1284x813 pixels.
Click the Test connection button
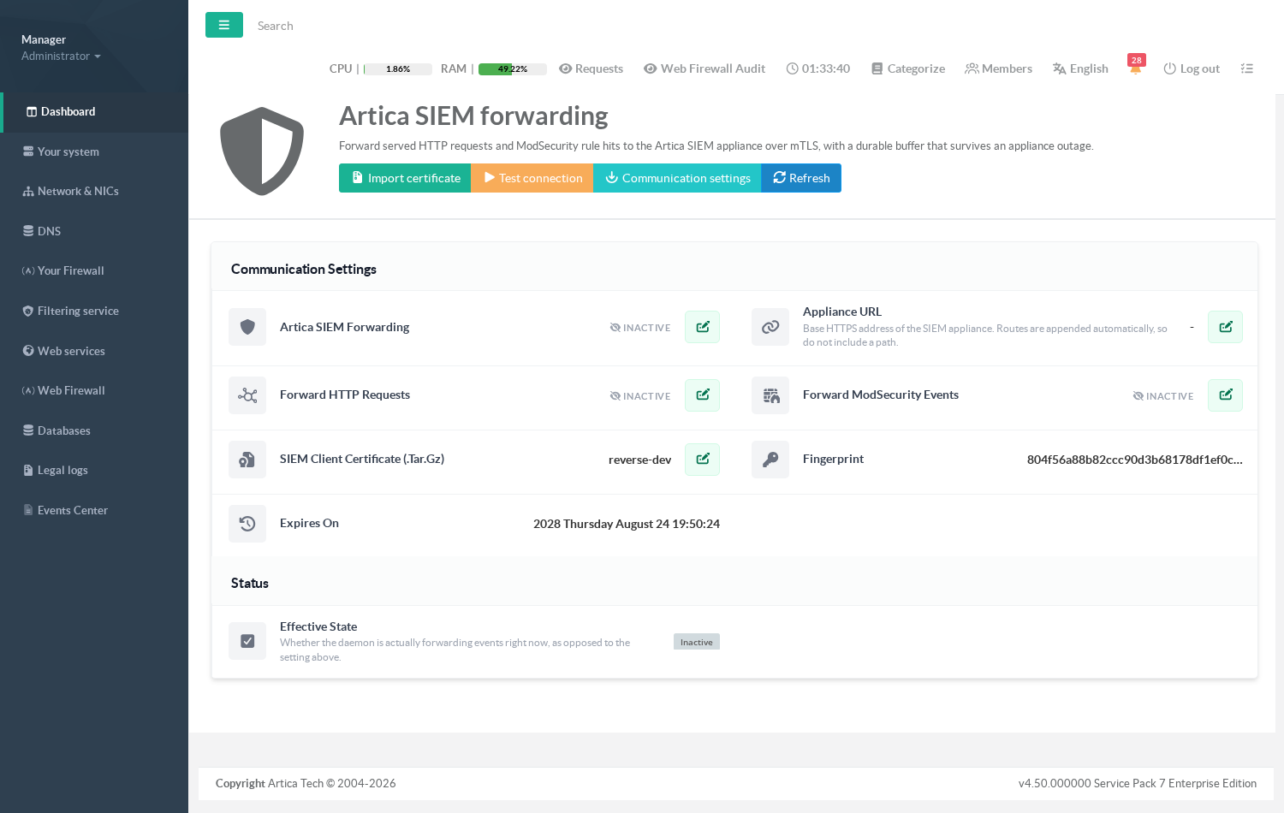coord(532,178)
